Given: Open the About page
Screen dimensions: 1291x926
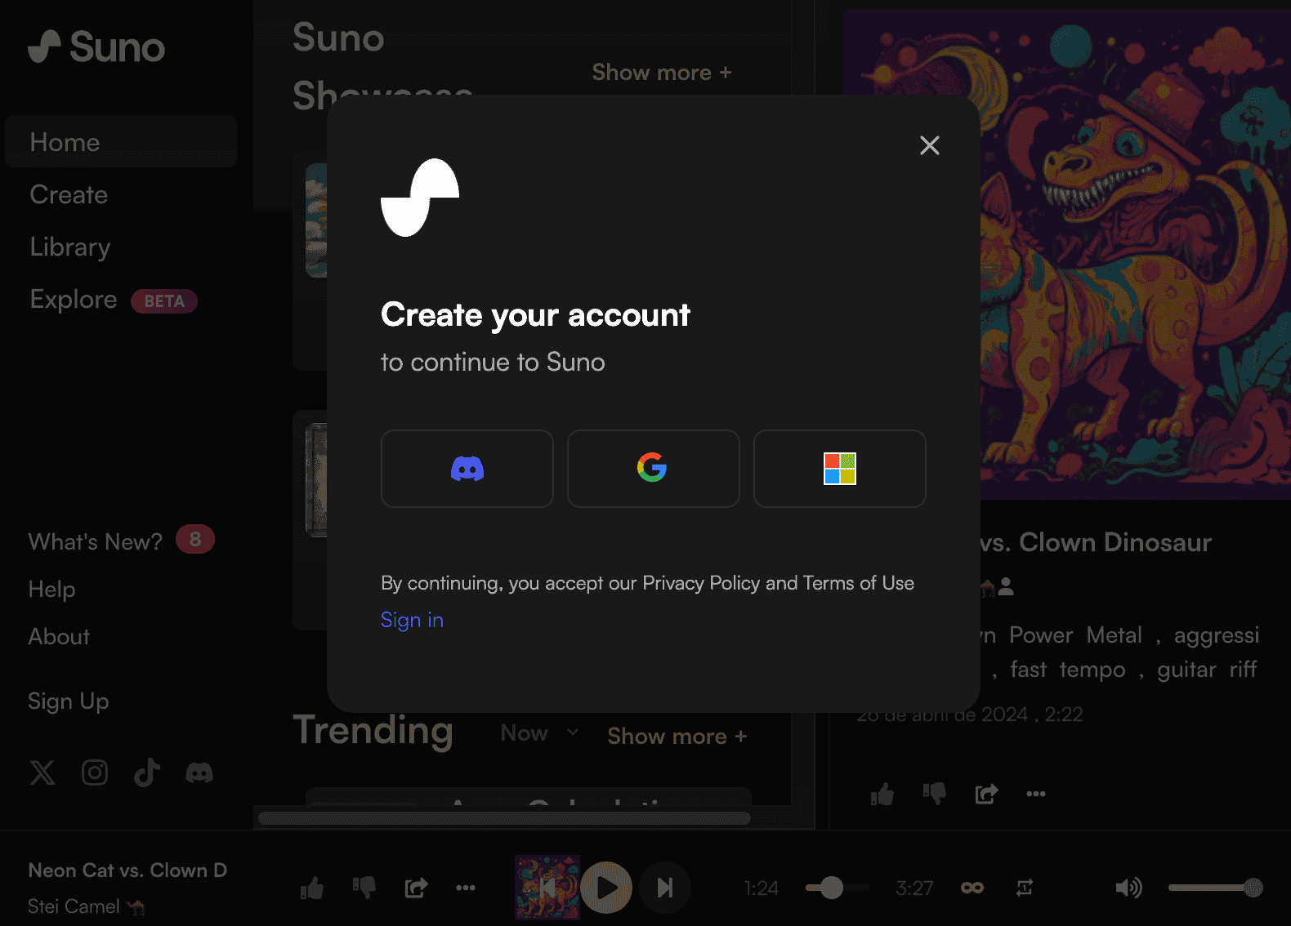Looking at the screenshot, I should [x=59, y=636].
